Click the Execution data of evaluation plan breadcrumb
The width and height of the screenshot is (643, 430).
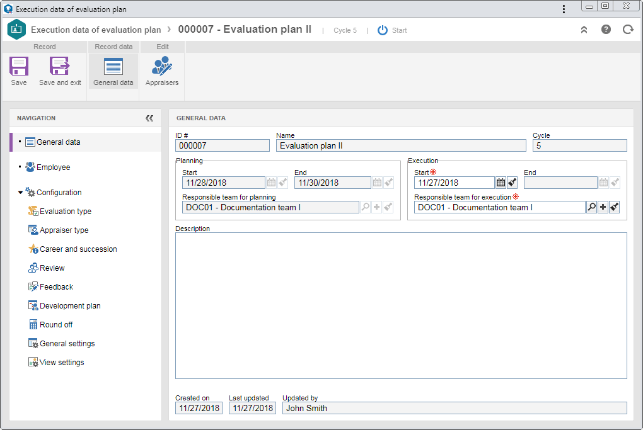[96, 30]
